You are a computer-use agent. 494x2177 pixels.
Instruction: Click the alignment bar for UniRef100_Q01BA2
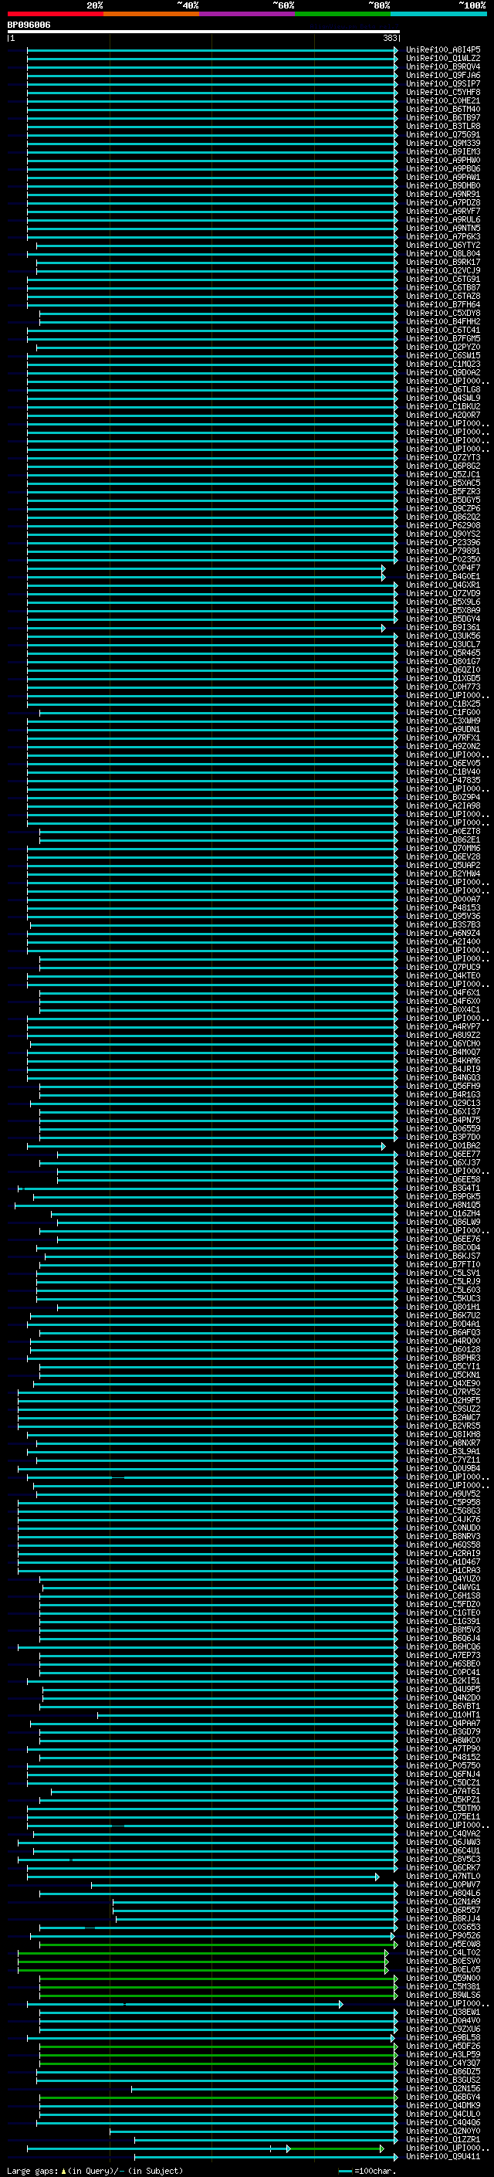(206, 1146)
